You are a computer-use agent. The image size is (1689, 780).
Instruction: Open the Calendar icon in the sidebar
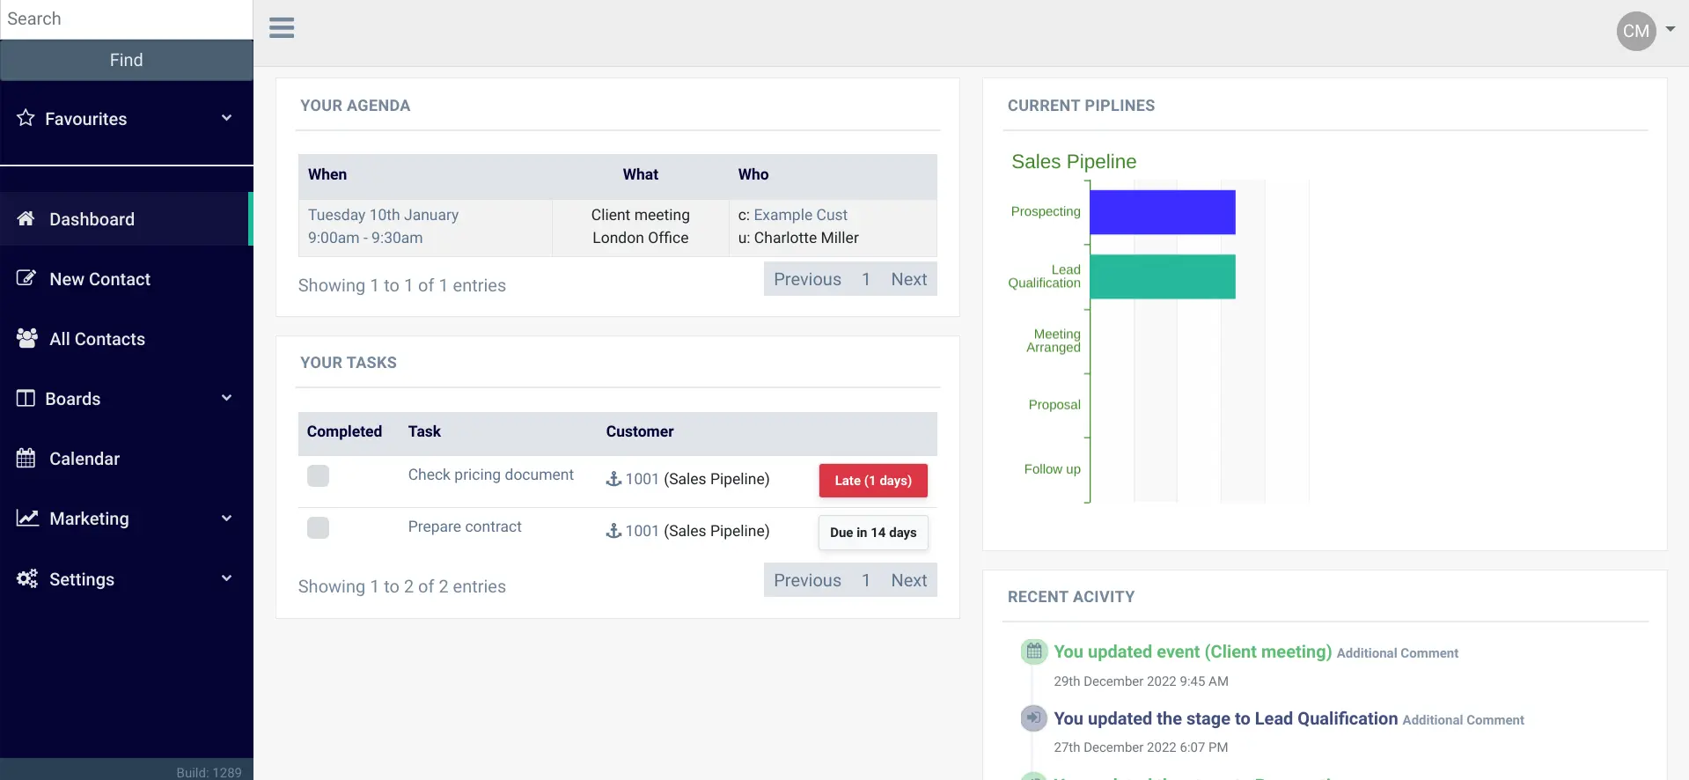[x=26, y=457]
